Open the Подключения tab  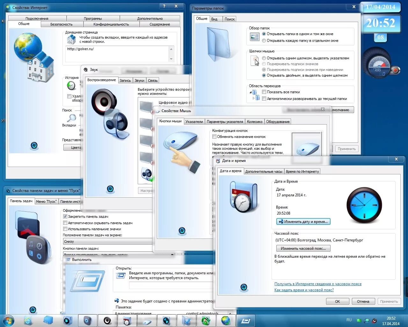click(x=37, y=19)
